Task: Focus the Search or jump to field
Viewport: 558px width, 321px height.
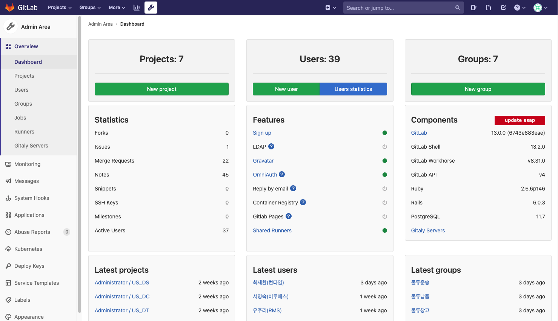Action: click(x=400, y=8)
